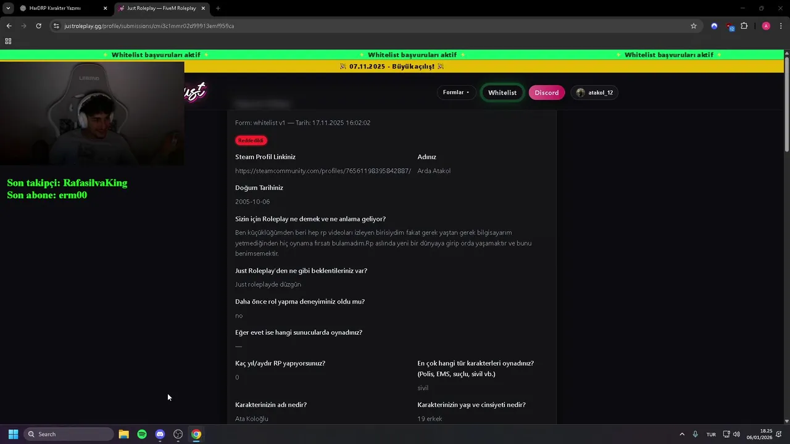Open the Whitelist button in header
Viewport: 790px width, 444px height.
tap(502, 92)
